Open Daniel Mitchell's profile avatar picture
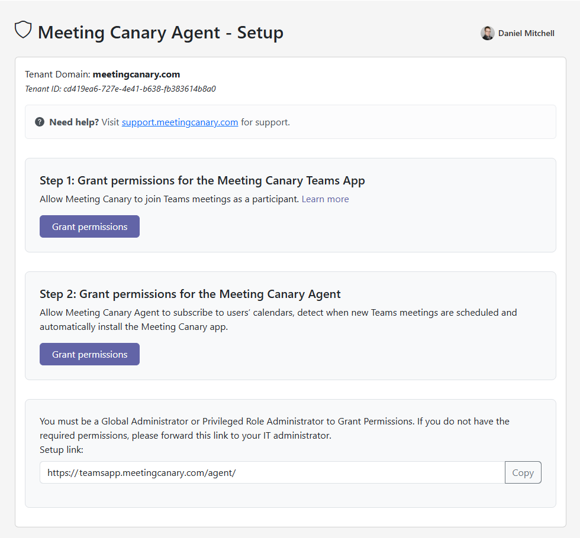The image size is (580, 538). tap(487, 33)
